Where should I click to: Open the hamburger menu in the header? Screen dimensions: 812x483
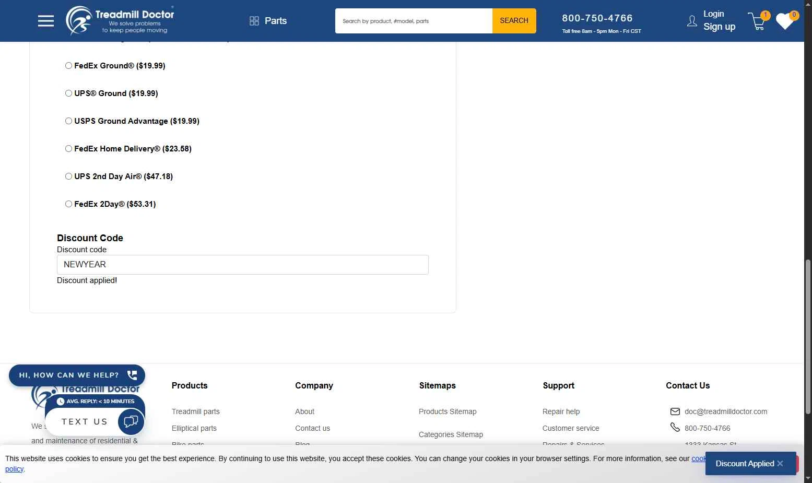(46, 21)
